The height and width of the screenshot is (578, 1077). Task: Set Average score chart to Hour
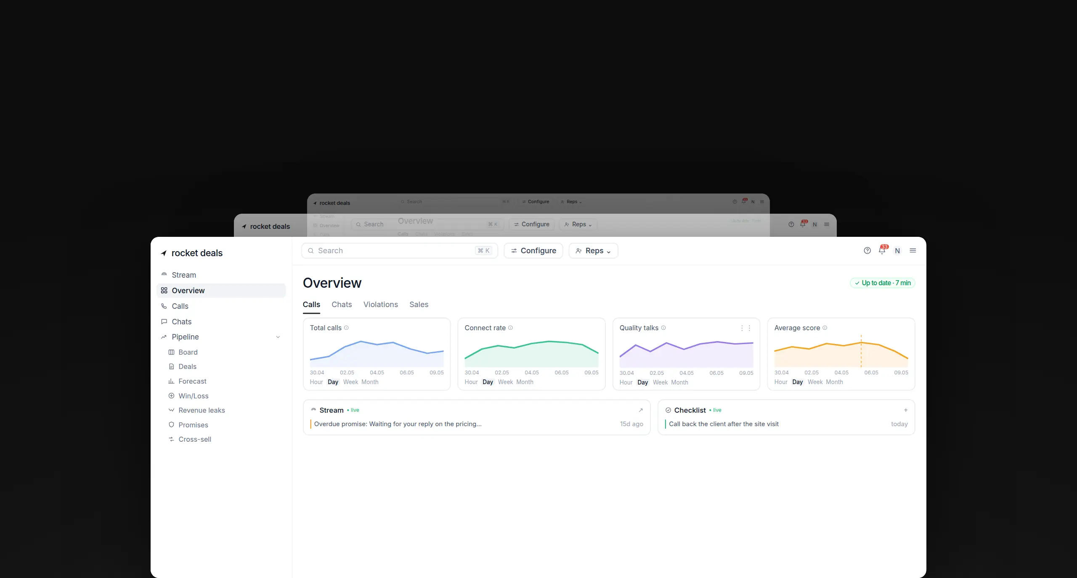[x=781, y=382]
